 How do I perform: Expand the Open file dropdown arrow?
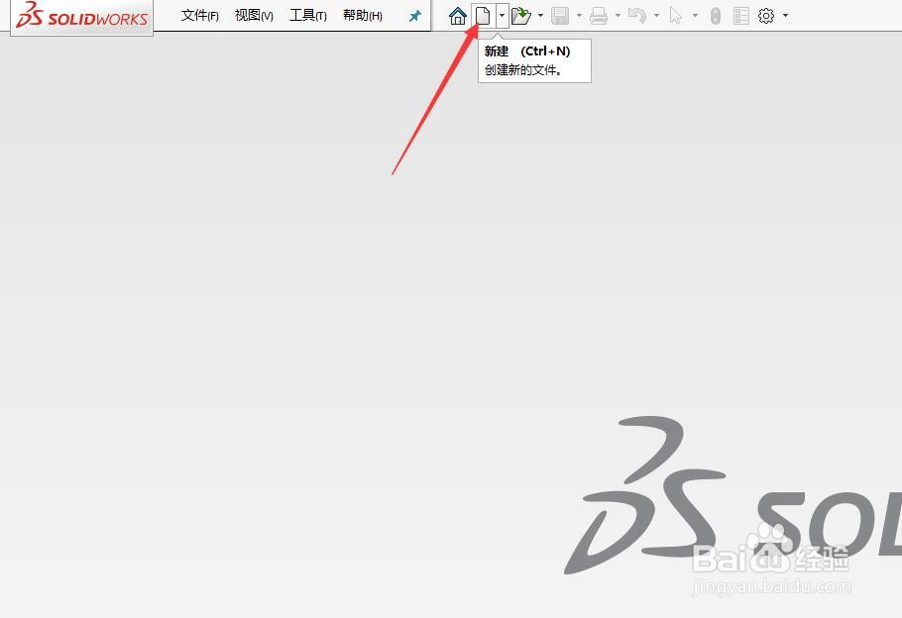(540, 16)
